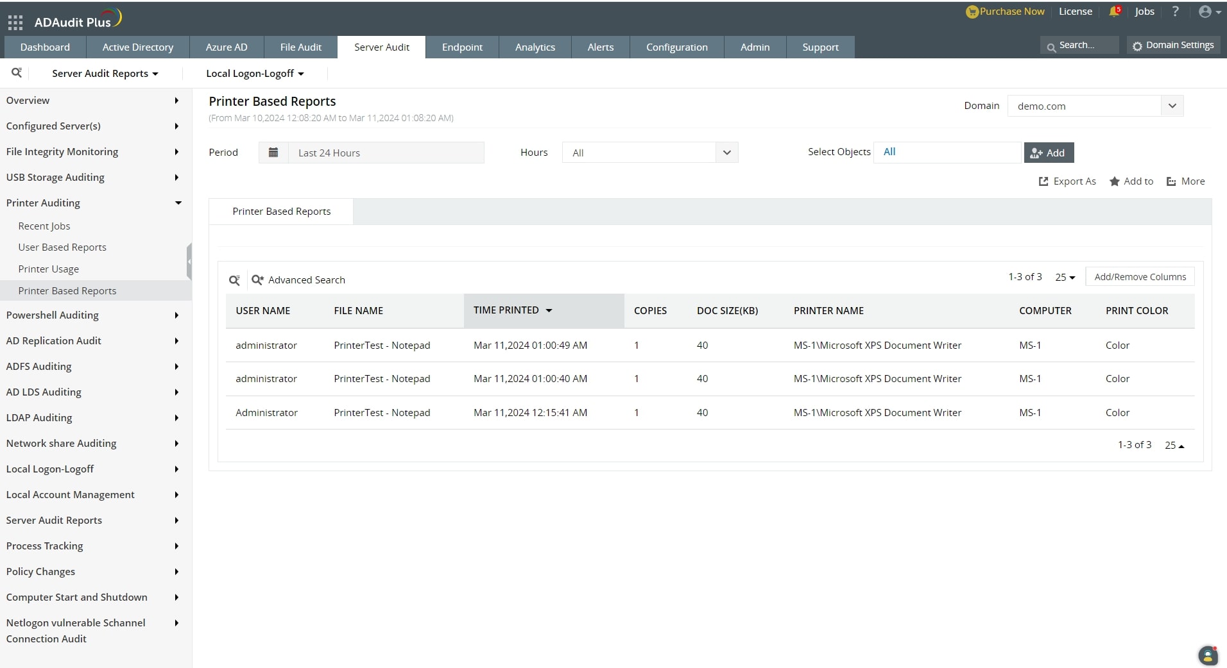Switch to the Endpoint tab
The height and width of the screenshot is (668, 1227).
pyautogui.click(x=462, y=47)
